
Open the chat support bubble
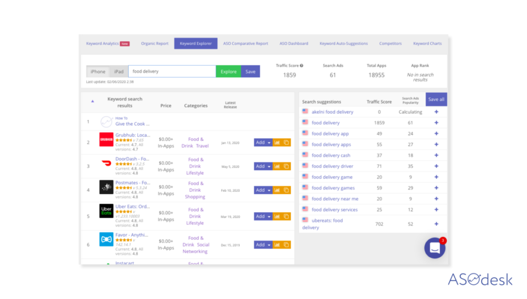435,248
